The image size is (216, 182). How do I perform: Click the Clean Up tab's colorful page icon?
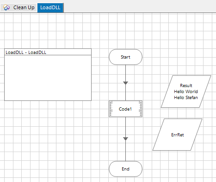click(6, 7)
